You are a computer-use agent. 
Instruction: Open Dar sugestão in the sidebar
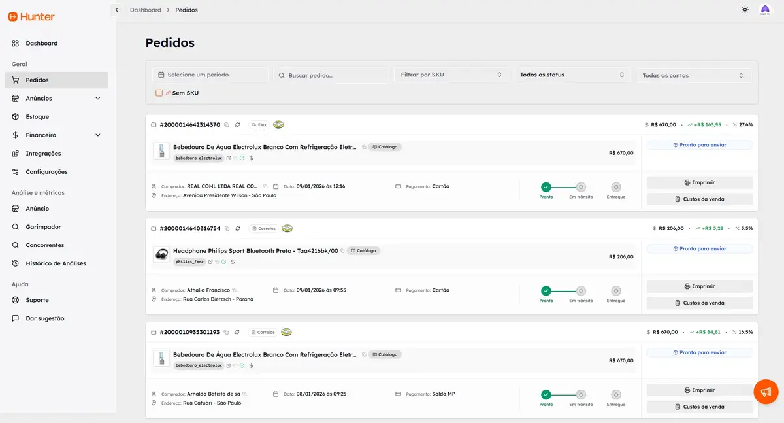(x=56, y=318)
